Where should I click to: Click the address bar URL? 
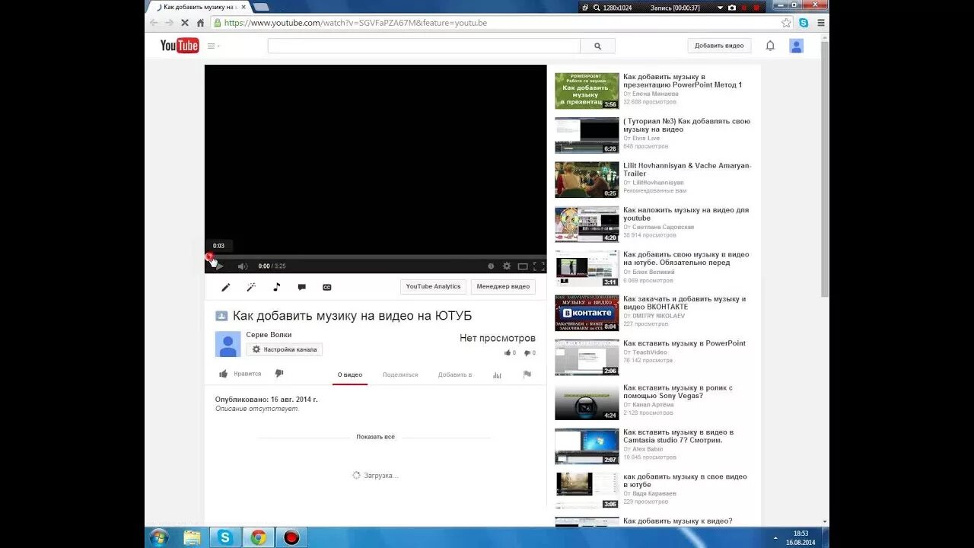355,23
